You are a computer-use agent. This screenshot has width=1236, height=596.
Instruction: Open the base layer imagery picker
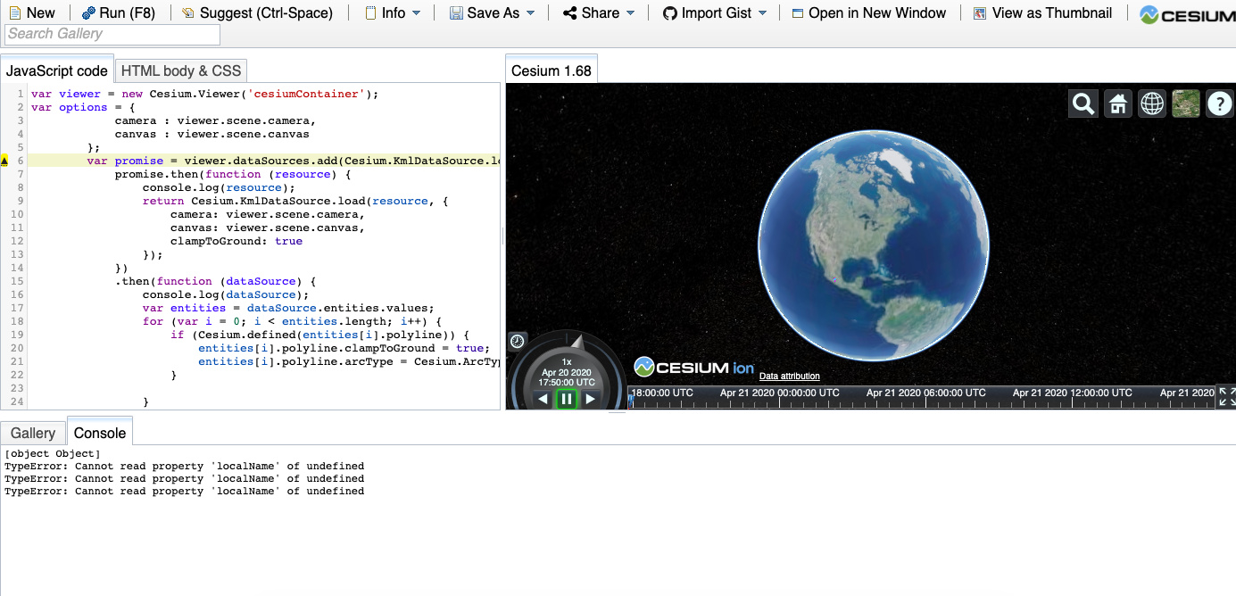coord(1186,103)
